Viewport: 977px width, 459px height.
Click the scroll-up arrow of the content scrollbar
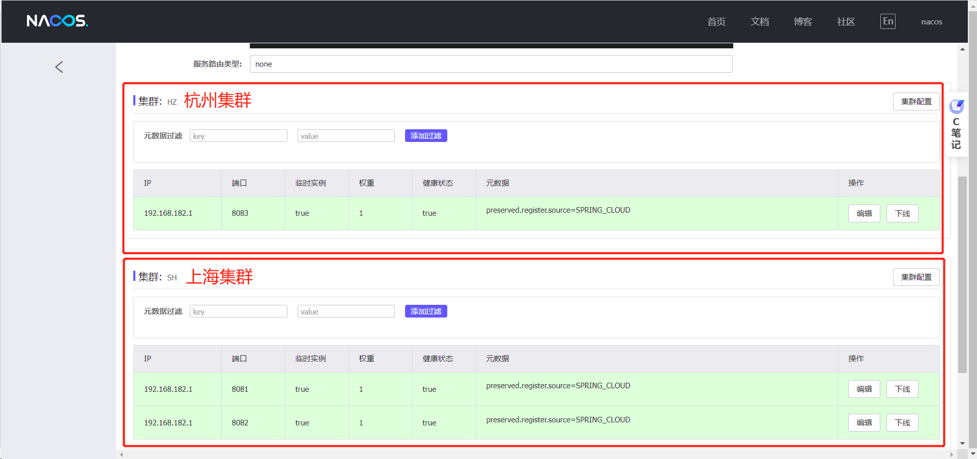[x=962, y=49]
